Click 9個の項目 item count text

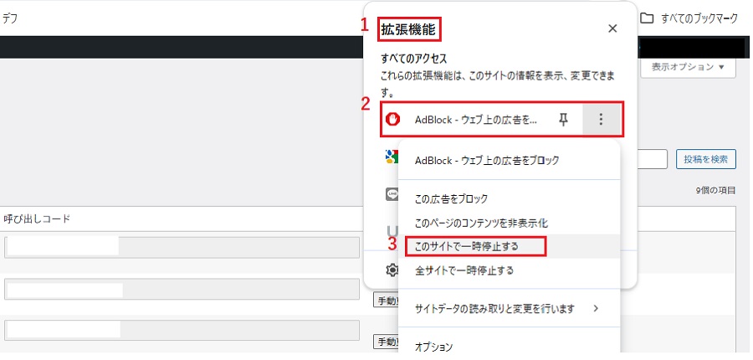click(x=715, y=191)
